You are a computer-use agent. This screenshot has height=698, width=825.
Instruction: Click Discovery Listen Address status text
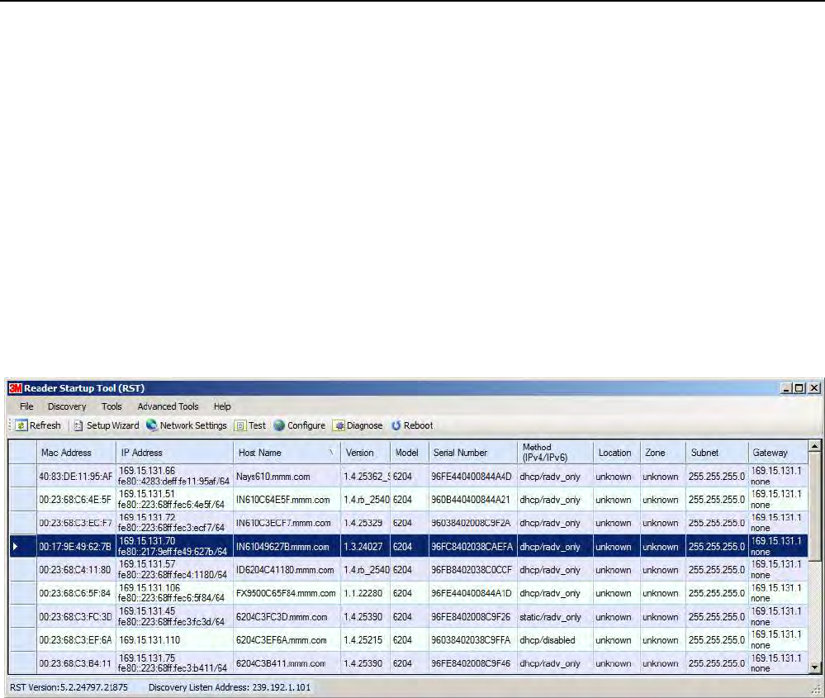click(230, 687)
